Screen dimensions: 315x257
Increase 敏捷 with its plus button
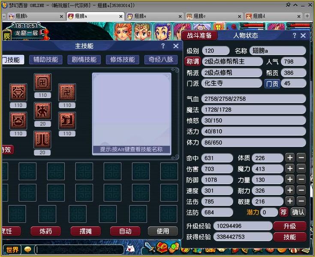(x=290, y=201)
